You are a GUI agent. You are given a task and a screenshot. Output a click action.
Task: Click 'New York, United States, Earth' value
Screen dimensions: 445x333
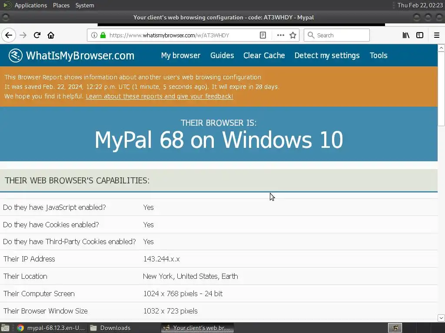(190, 276)
